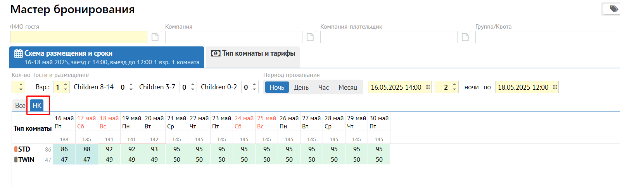This screenshot has height=186, width=620.
Task: Set stay period to Месяц
Action: click(x=347, y=87)
